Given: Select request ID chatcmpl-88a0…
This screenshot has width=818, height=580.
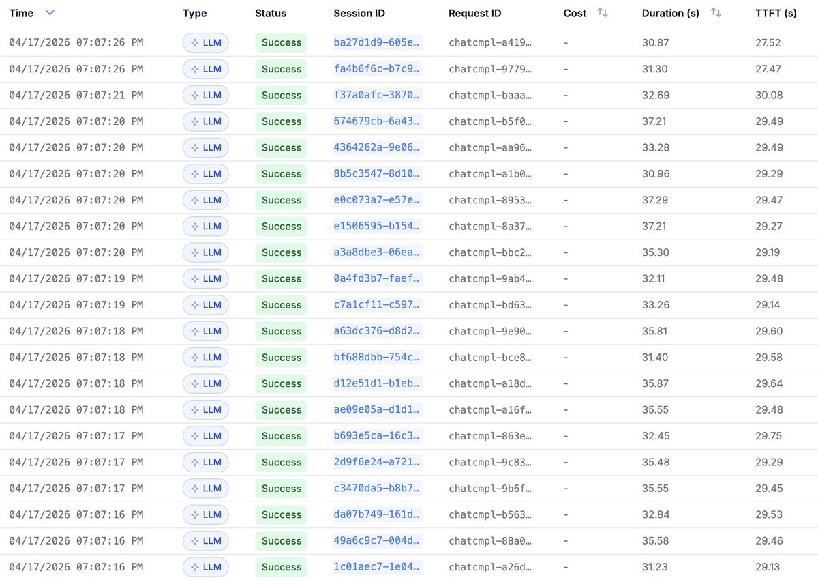Looking at the screenshot, I should 490,541.
